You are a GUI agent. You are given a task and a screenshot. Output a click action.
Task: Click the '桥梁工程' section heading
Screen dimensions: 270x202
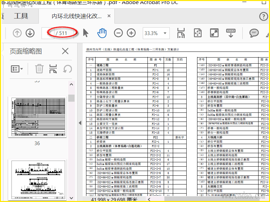pos(103,137)
